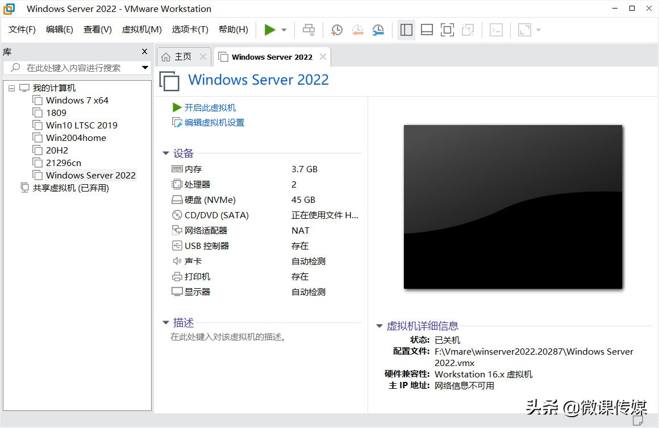Viewport: 659px width, 428px height.
Task: Click Send Ctrl+Alt+Del toolbar icon
Action: [x=309, y=30]
